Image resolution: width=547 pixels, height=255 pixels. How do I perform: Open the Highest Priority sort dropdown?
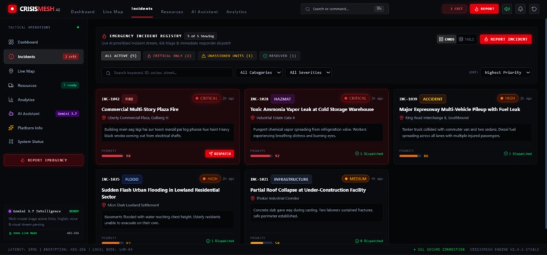(506, 73)
